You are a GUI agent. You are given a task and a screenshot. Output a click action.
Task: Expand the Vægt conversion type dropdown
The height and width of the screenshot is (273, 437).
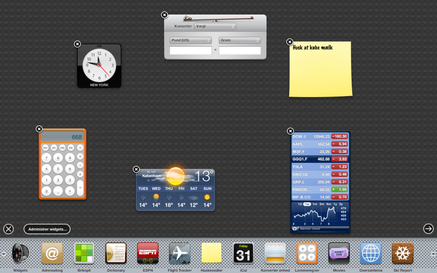(215, 26)
